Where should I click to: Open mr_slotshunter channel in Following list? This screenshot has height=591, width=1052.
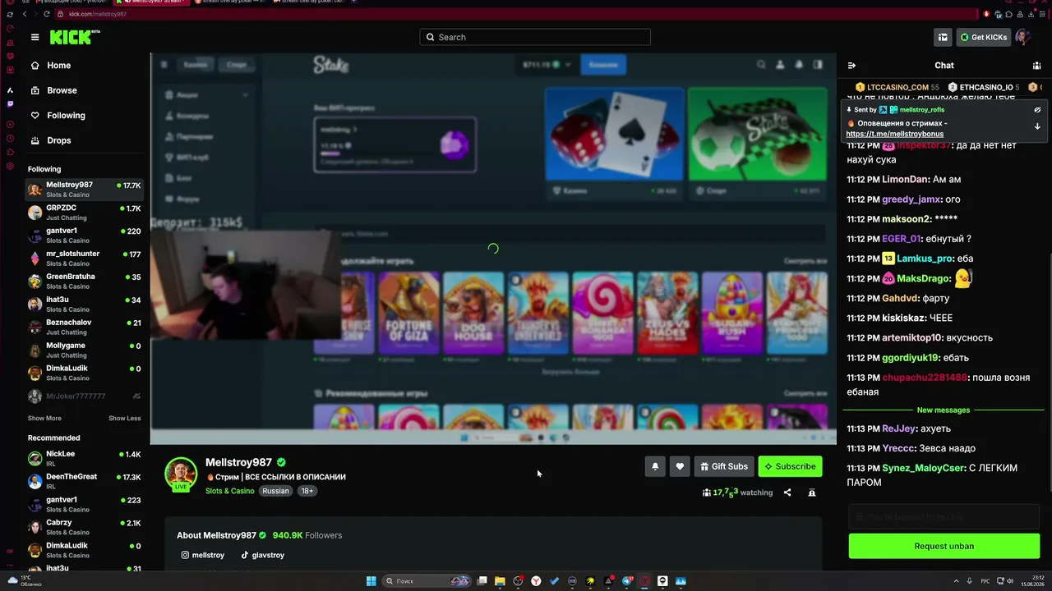pyautogui.click(x=85, y=259)
